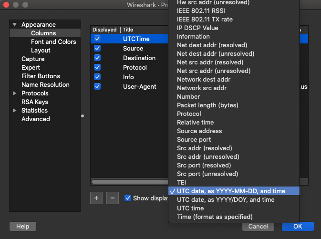Expand the Protocols tree section
Viewport: 321px width, 239px height.
tap(14, 93)
